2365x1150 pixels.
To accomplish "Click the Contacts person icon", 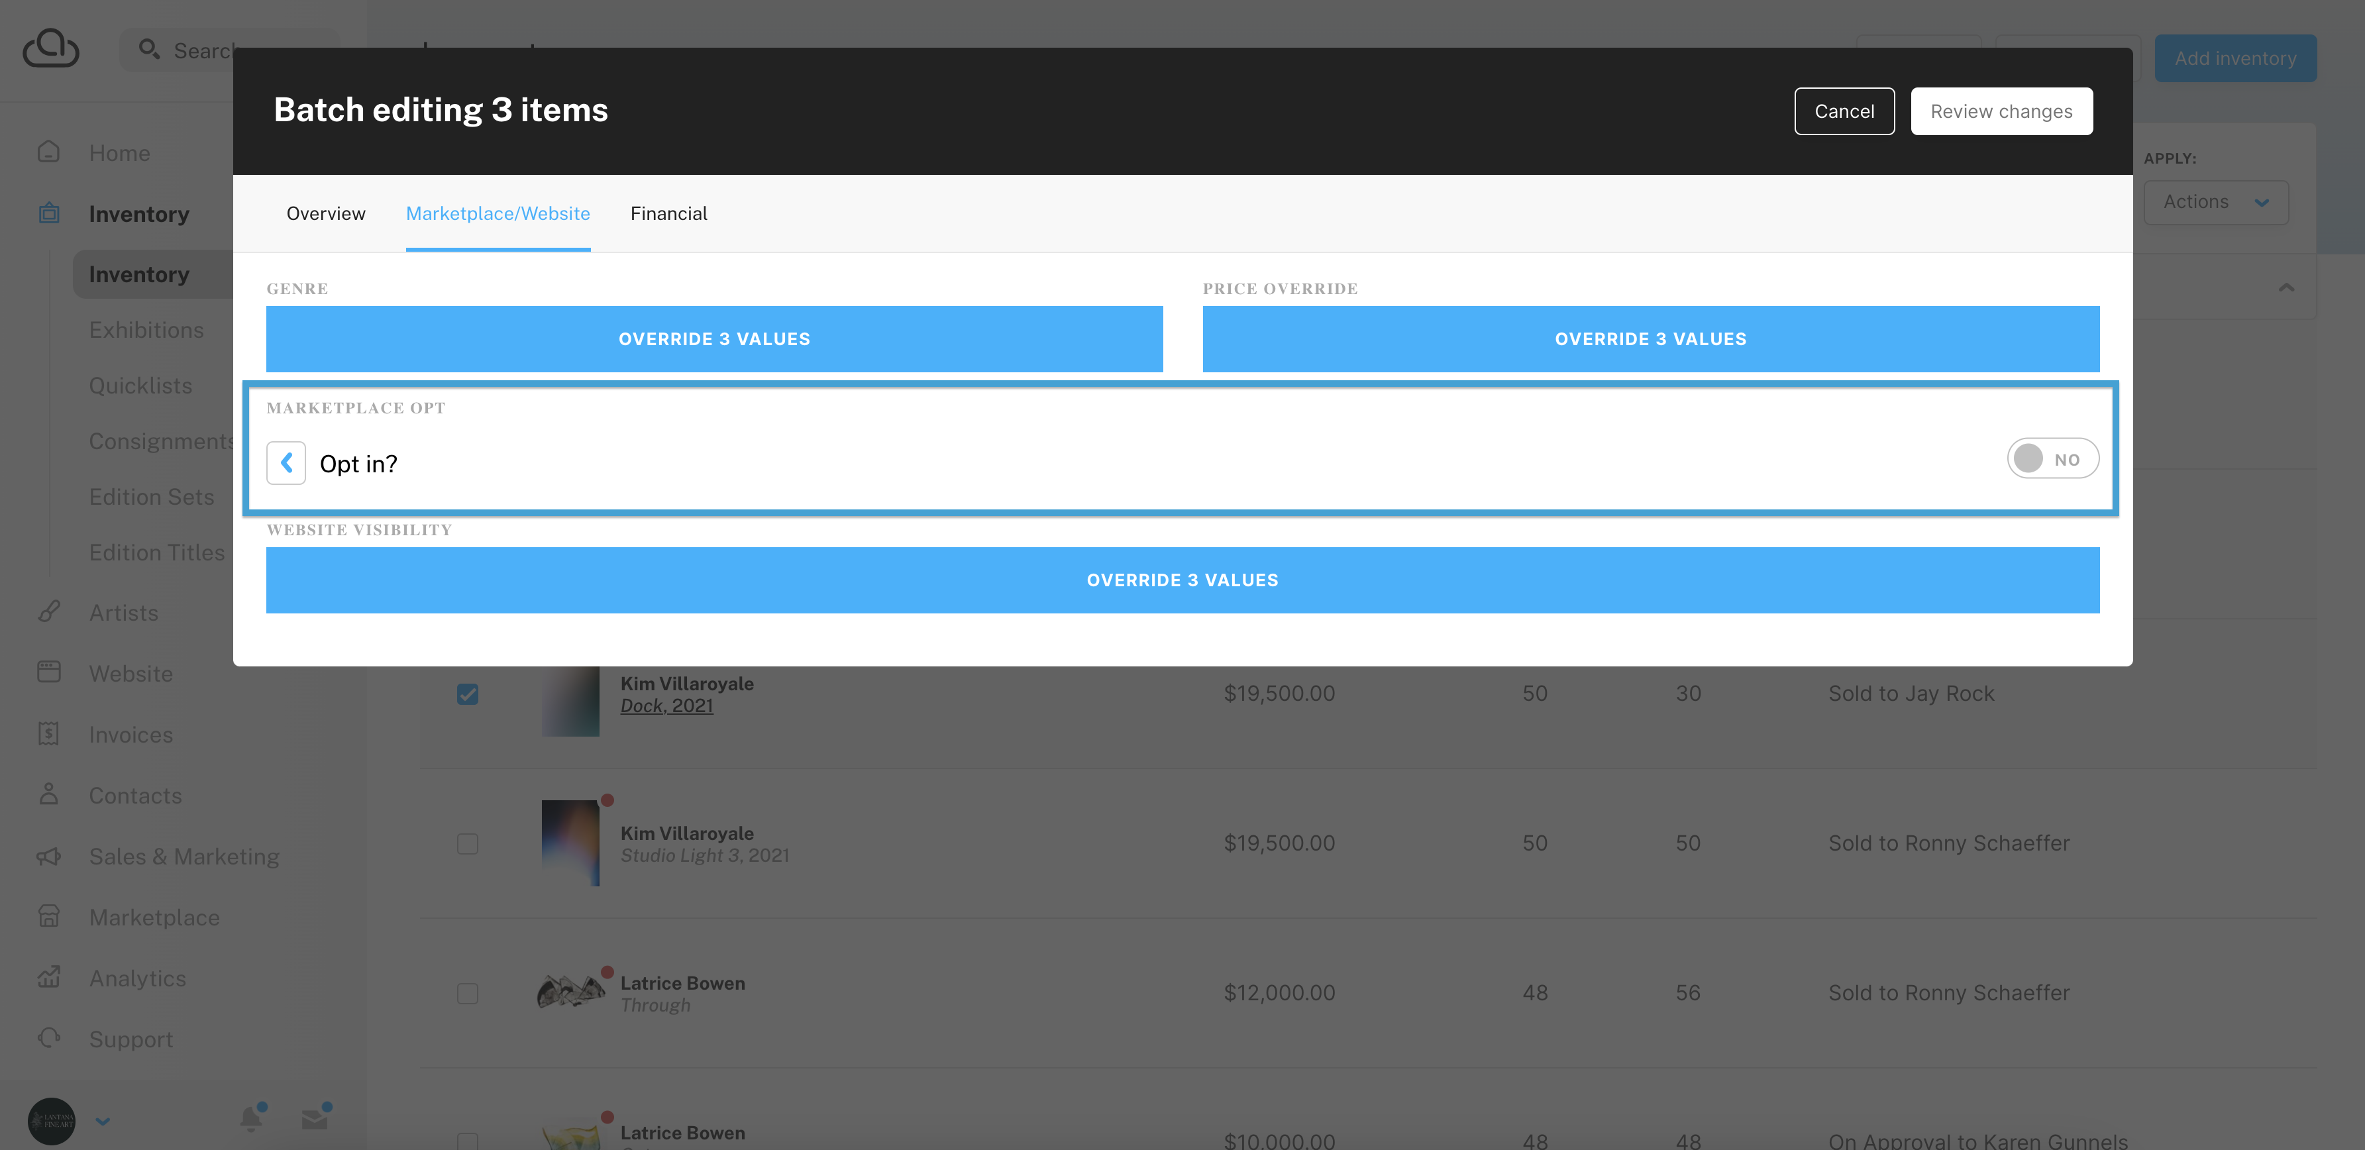I will [x=48, y=795].
